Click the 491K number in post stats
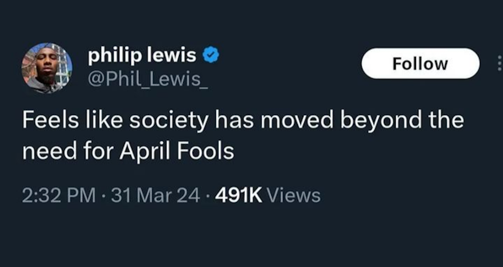 point(239,195)
